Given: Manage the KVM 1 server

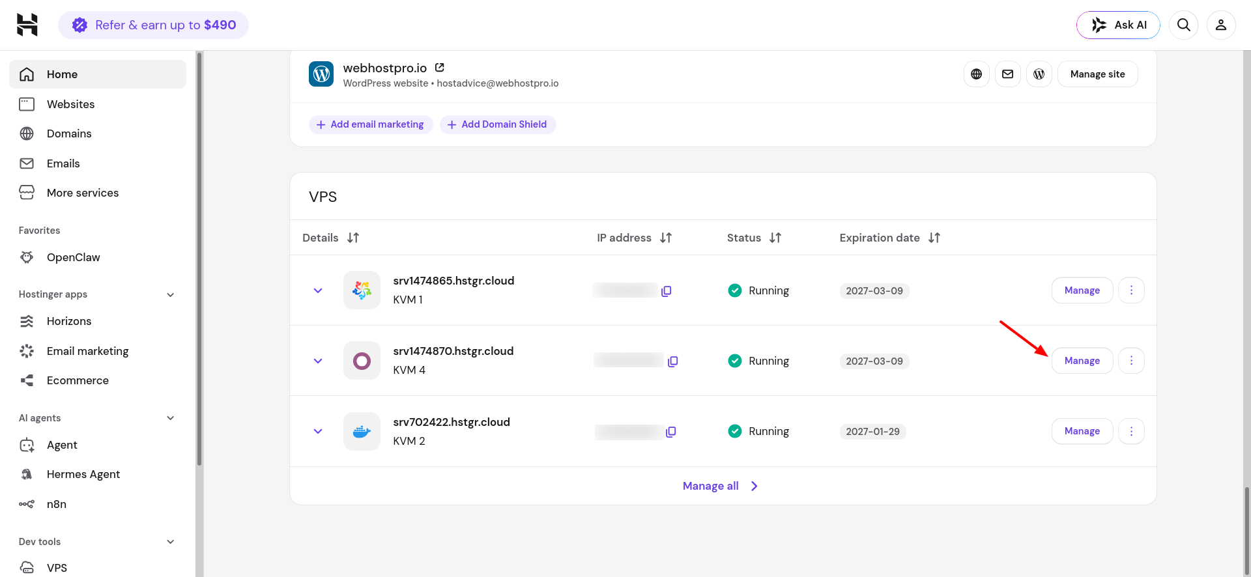Looking at the screenshot, I should 1082,290.
